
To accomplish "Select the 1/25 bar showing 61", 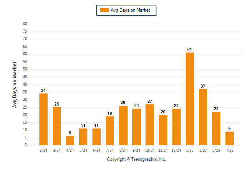I will point(190,99).
